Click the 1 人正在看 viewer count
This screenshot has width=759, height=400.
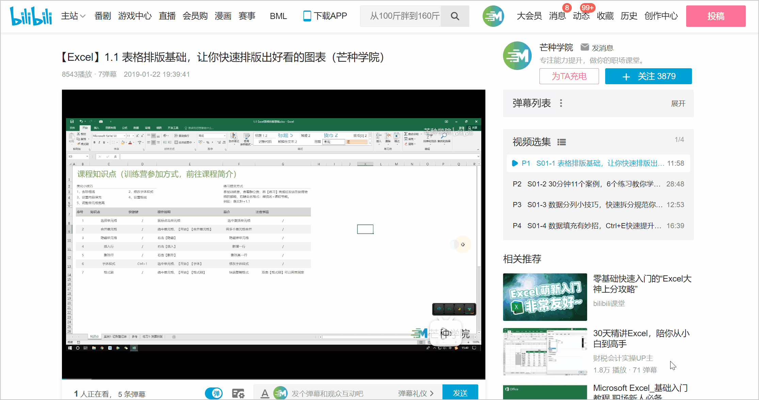[93, 394]
